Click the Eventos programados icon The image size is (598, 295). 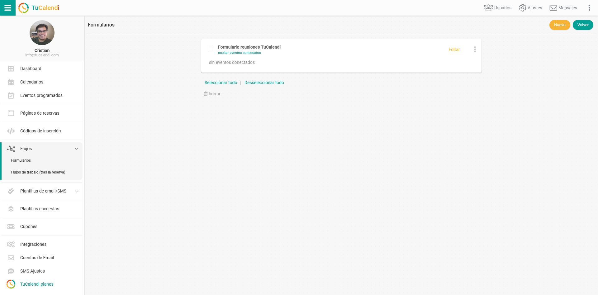[11, 95]
